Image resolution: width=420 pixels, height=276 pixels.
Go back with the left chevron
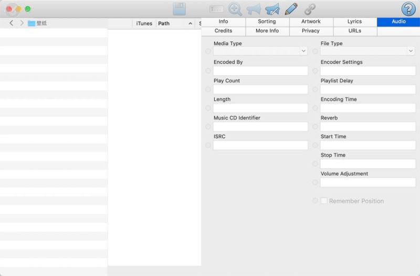click(11, 23)
